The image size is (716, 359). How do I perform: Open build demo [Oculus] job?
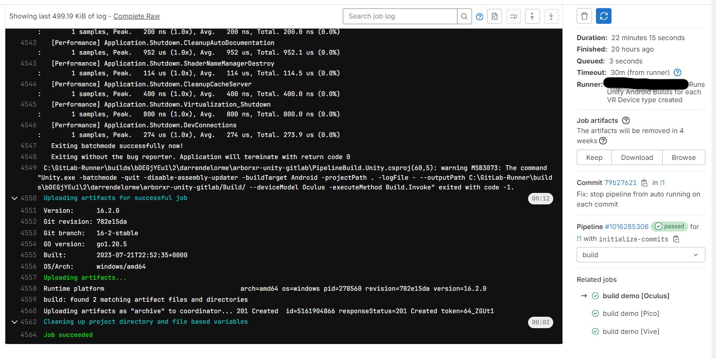click(636, 296)
